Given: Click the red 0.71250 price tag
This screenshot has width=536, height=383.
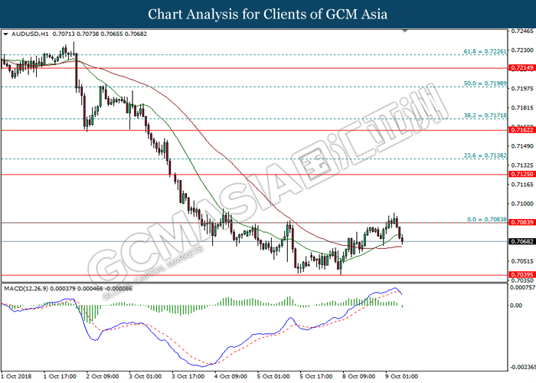Looking at the screenshot, I should 522,174.
